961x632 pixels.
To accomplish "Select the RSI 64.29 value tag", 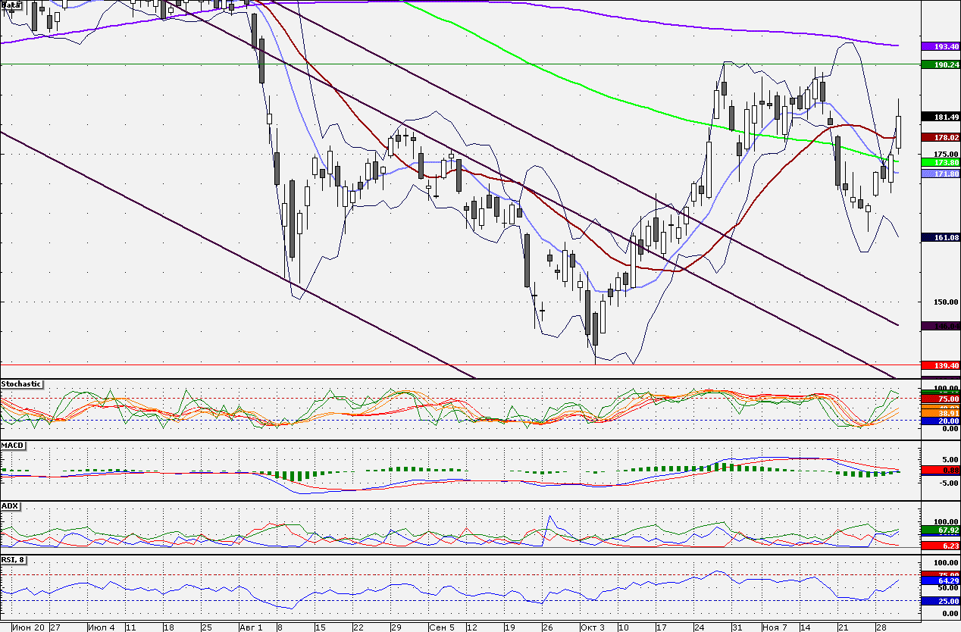I will (x=940, y=581).
